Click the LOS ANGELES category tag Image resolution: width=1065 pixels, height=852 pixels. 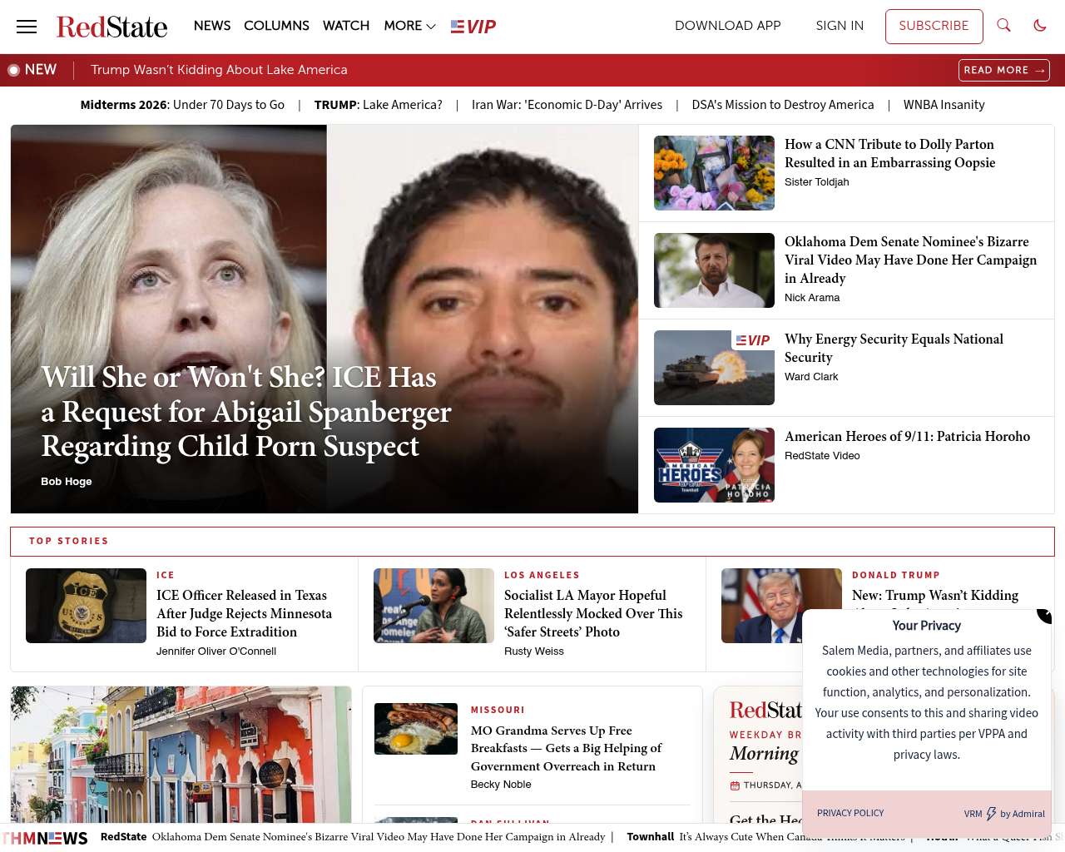[x=542, y=575]
